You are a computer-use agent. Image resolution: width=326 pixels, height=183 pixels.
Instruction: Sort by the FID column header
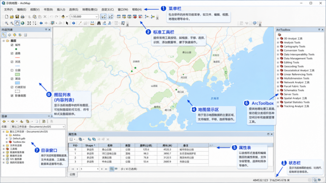point(75,145)
